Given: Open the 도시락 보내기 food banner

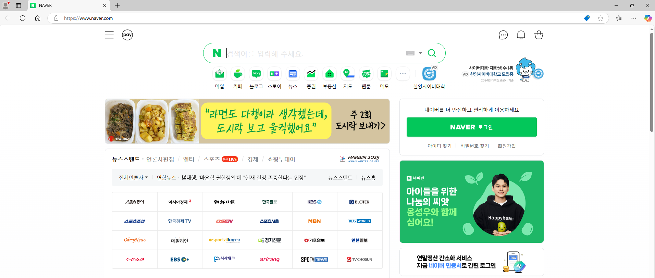Looking at the screenshot, I should pyautogui.click(x=247, y=121).
